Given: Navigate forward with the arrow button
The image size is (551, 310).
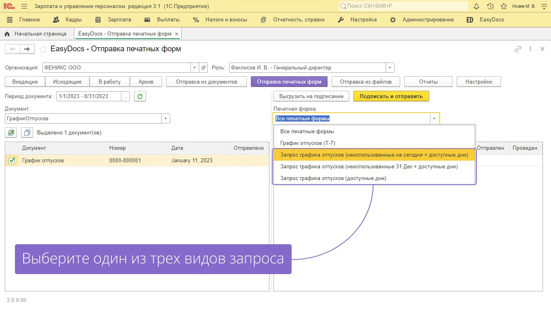Looking at the screenshot, I should click(27, 49).
